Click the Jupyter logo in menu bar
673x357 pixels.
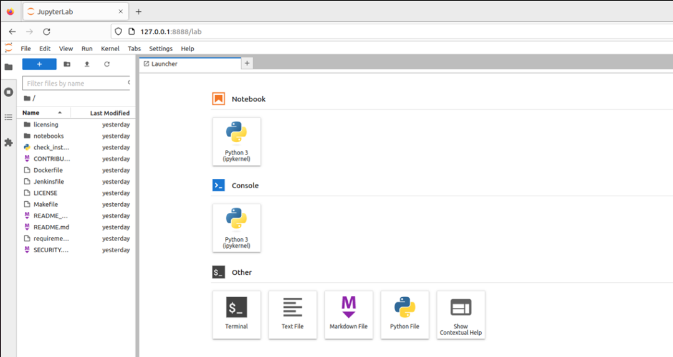click(x=9, y=48)
